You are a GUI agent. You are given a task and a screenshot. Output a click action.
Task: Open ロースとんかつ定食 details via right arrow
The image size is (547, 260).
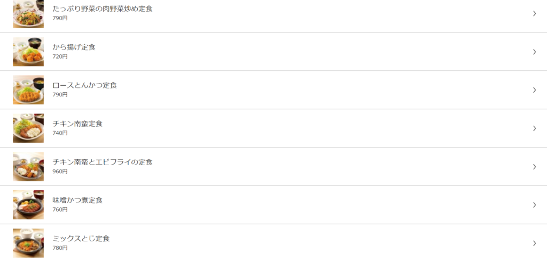pyautogui.click(x=534, y=90)
